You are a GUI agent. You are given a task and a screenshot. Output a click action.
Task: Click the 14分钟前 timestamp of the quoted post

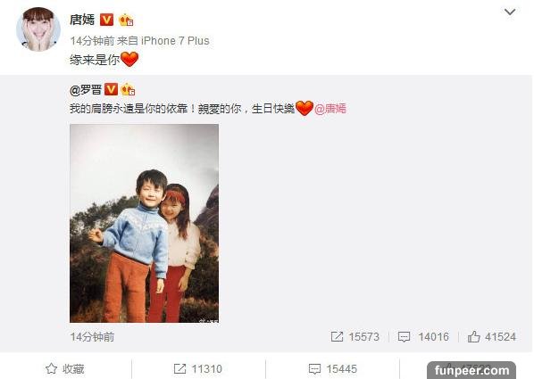pyautogui.click(x=92, y=337)
